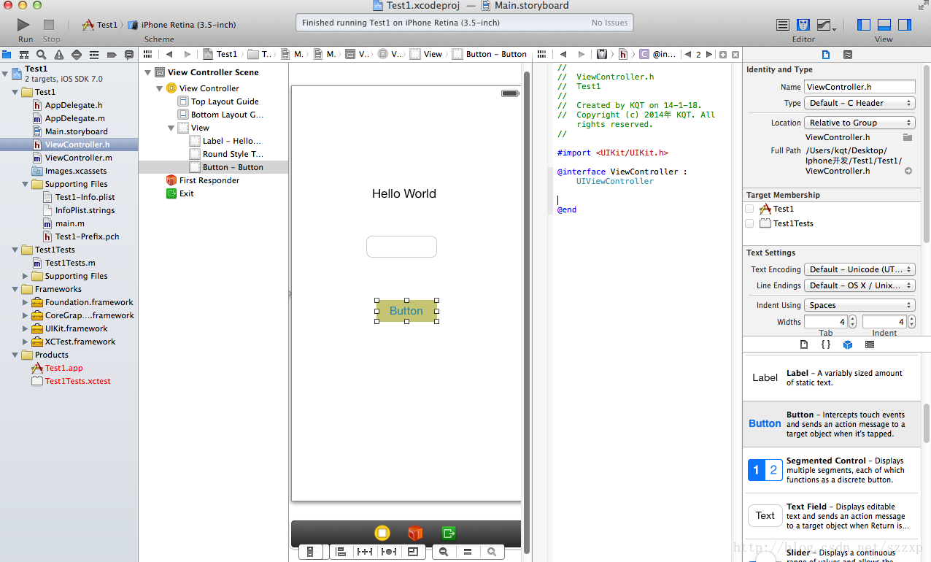The image size is (931, 562).
Task: Go to previous counterpart file arrow
Action: click(x=688, y=55)
